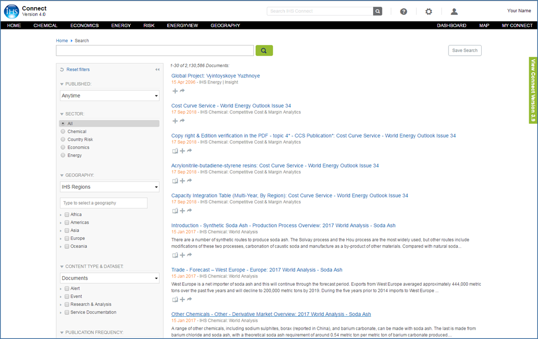Check the Europe geography checkbox
Viewport: 538px width, 339px height.
(67, 238)
